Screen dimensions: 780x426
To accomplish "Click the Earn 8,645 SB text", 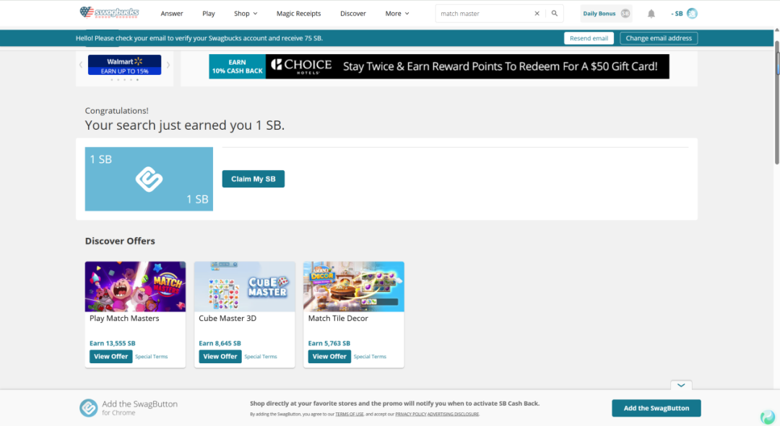I will pos(220,343).
